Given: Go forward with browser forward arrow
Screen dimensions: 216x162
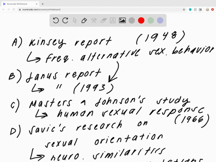Looking at the screenshot, I should point(9,9).
